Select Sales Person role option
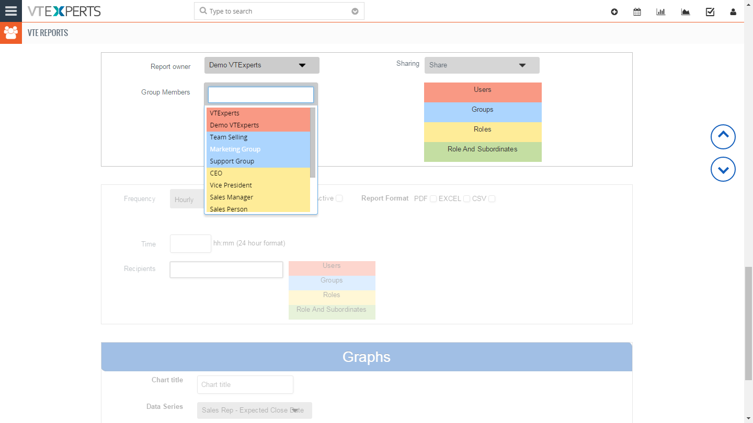The image size is (753, 423). (x=258, y=208)
